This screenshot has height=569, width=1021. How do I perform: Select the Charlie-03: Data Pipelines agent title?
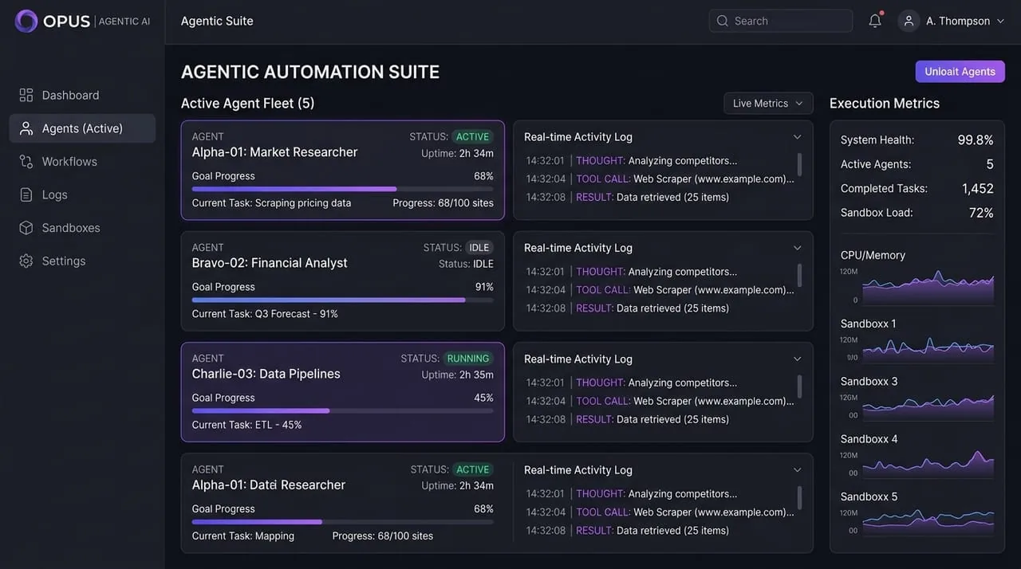[x=266, y=374]
